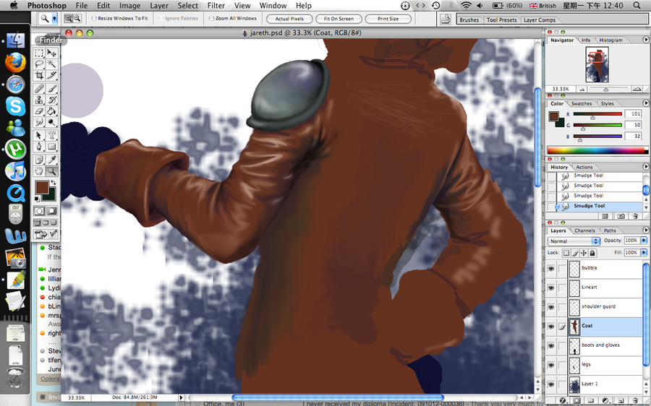Select the Slice tool
Viewport: 651px width, 406px height.
51,75
